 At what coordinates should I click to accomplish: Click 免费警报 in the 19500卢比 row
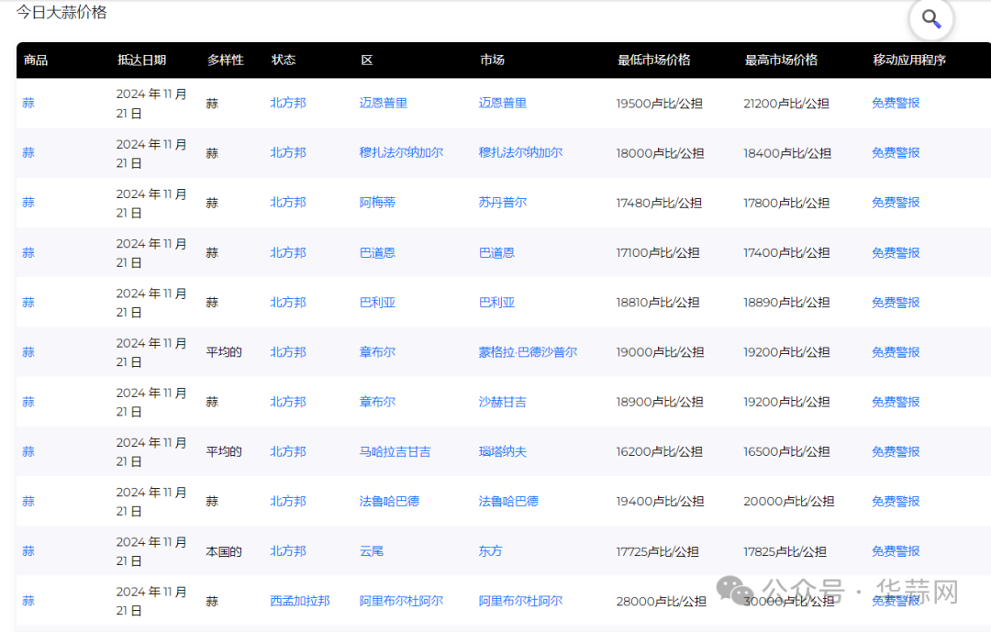(896, 103)
